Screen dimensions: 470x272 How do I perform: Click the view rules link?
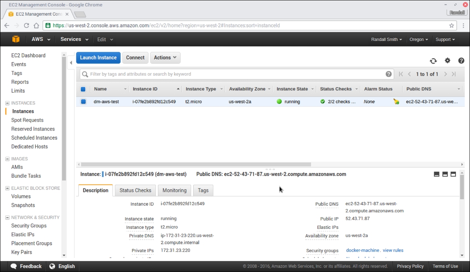(393, 250)
